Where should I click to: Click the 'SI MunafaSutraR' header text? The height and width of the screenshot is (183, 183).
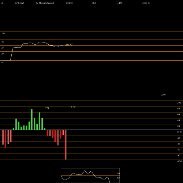(45, 3)
